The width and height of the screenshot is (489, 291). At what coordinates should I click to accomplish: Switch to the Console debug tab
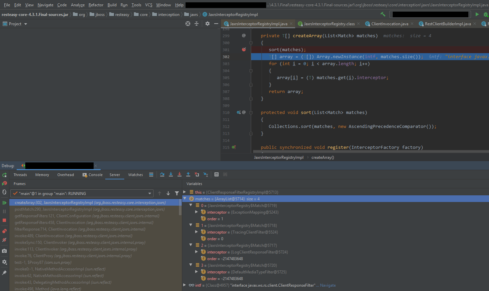tap(95, 175)
